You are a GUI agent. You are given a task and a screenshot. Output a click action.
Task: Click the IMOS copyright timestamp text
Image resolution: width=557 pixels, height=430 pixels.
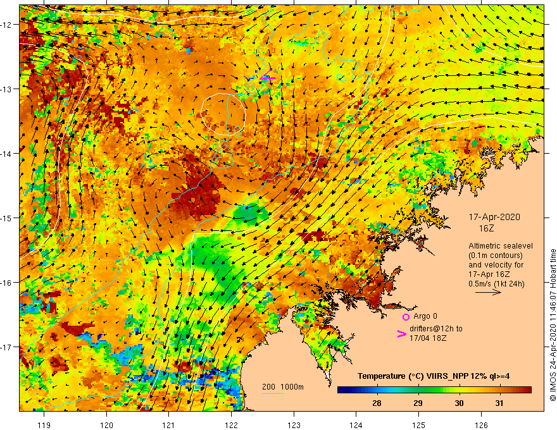pos(553,325)
